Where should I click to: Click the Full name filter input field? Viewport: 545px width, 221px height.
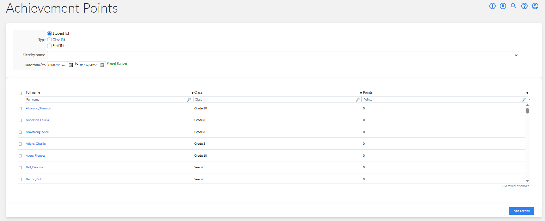[x=108, y=100]
